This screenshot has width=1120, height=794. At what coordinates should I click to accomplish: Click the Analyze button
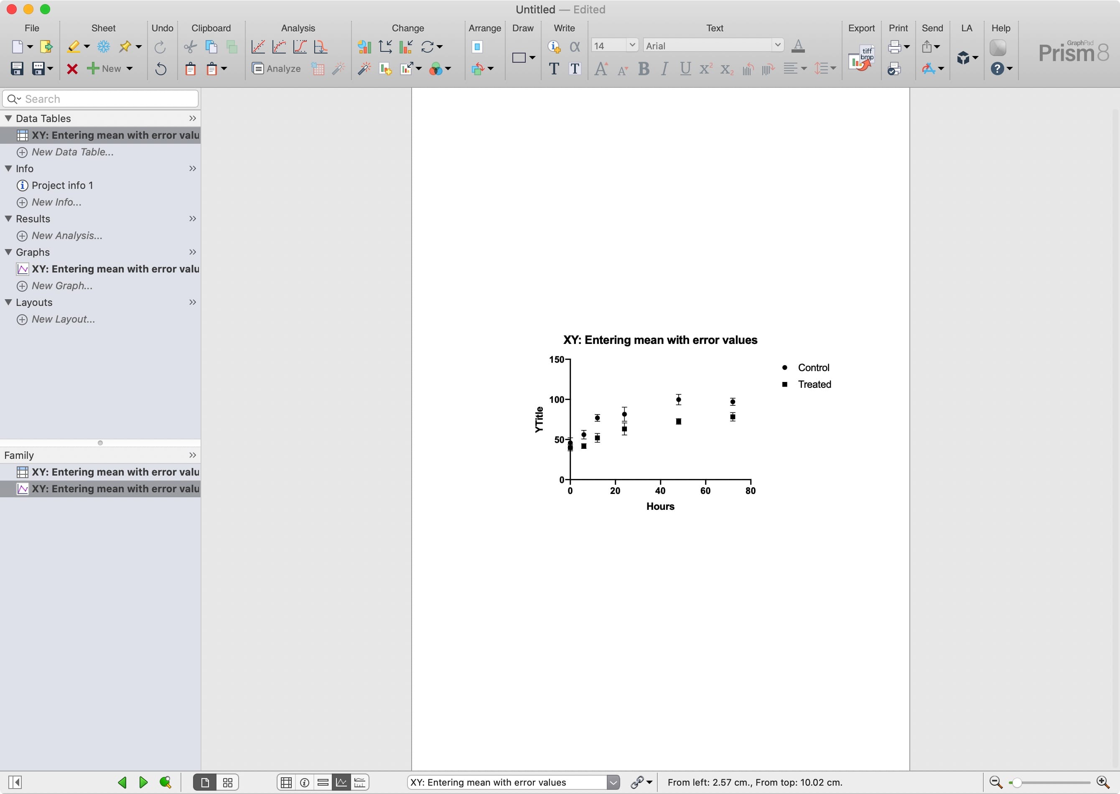[x=276, y=69]
